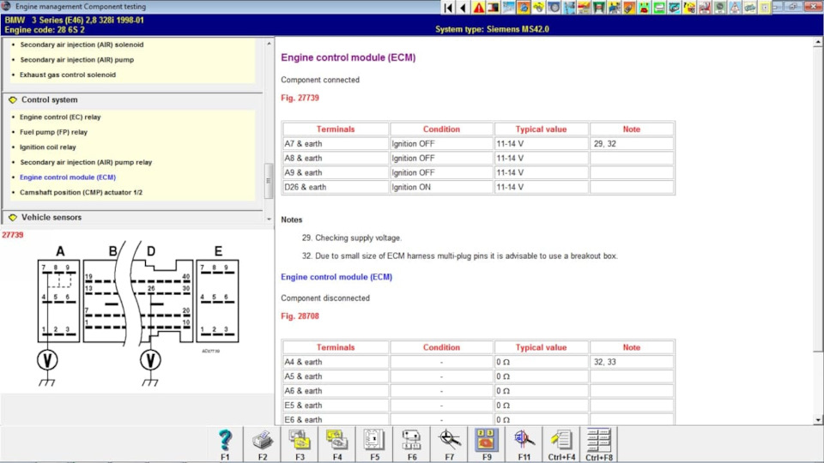Select the 'A7 & earth' table cell
This screenshot has height=463, width=824.
point(336,143)
